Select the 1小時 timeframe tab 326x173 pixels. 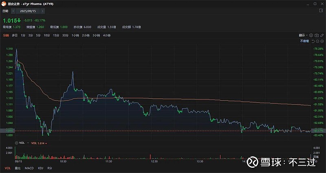[75, 35]
